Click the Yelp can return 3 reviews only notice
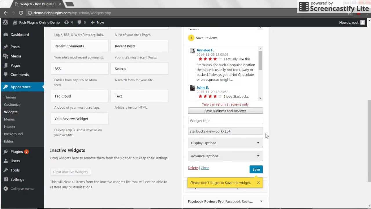 225,104
